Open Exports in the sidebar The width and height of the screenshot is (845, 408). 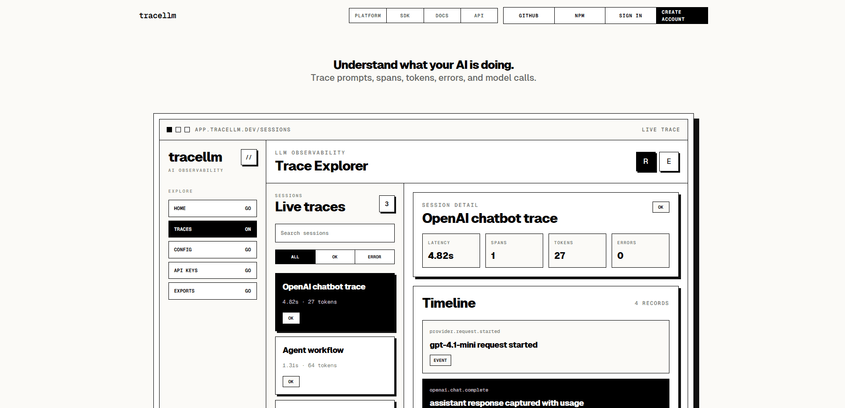click(212, 291)
